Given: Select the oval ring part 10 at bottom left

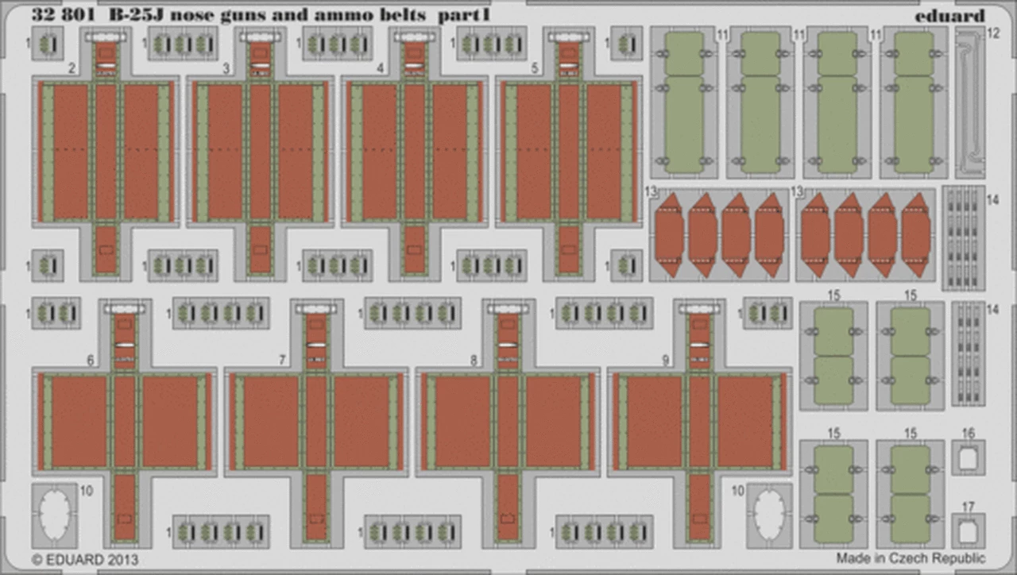Looking at the screenshot, I should click(55, 513).
